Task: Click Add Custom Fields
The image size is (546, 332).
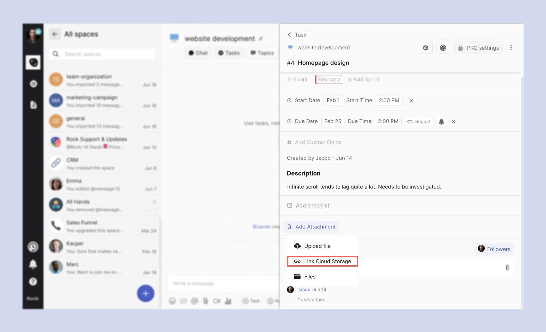Action: coord(318,143)
